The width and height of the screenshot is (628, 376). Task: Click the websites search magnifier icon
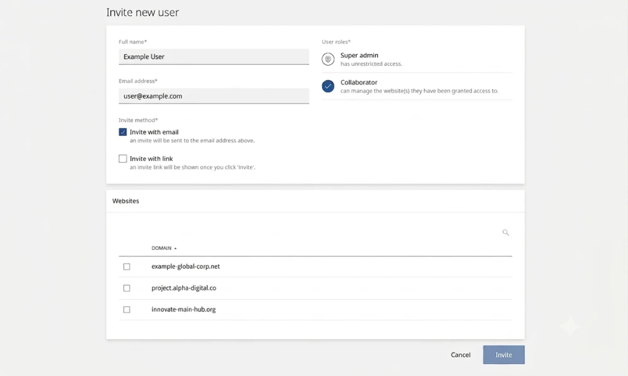click(506, 232)
